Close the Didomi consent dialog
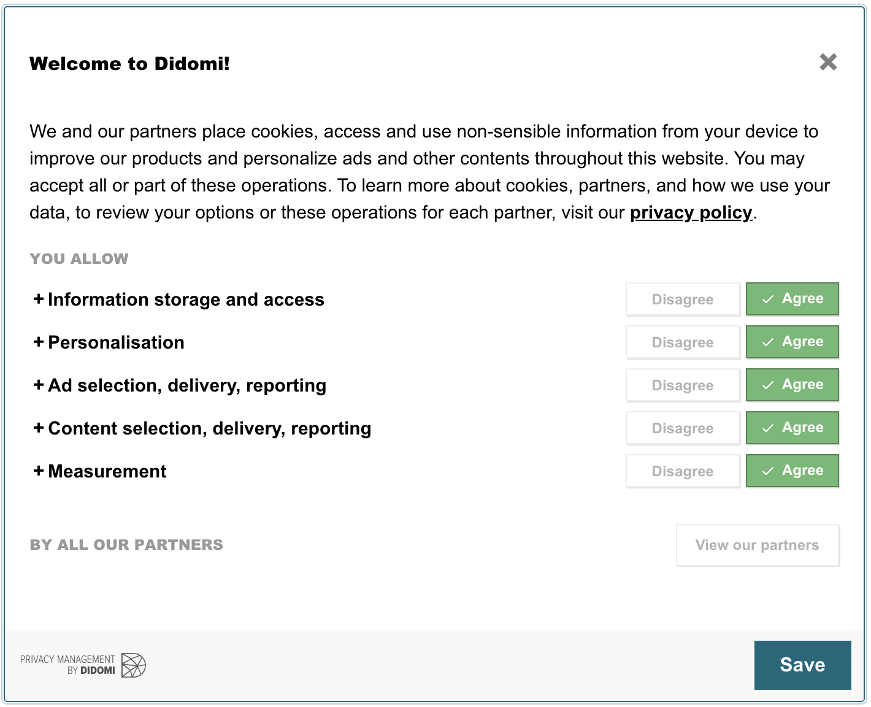This screenshot has height=707, width=871. [x=828, y=62]
